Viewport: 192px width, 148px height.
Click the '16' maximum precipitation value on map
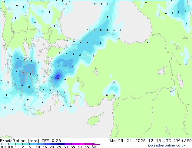click(x=58, y=79)
